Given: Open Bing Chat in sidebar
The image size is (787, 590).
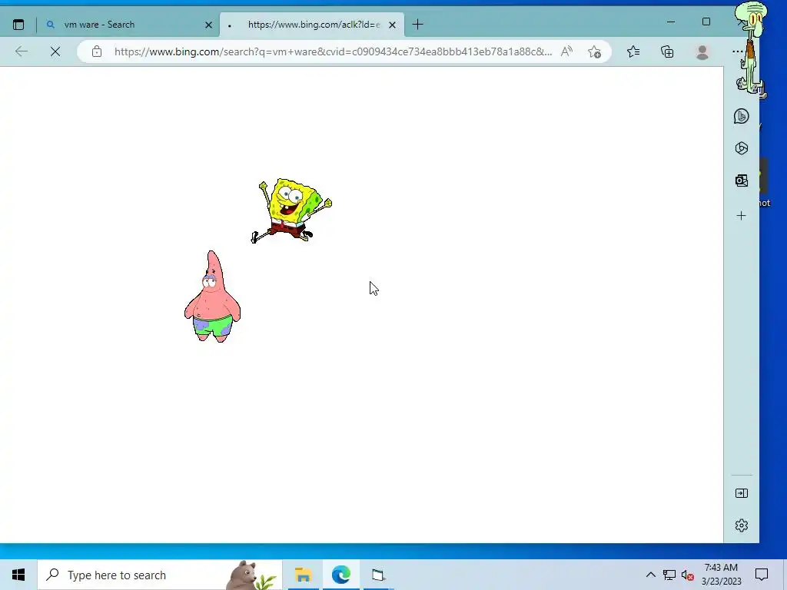Looking at the screenshot, I should 742,117.
